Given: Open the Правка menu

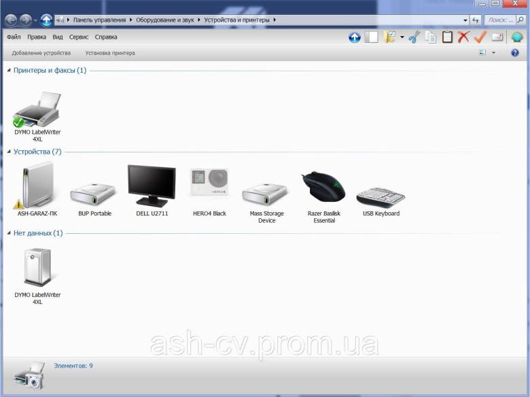Looking at the screenshot, I should (37, 37).
